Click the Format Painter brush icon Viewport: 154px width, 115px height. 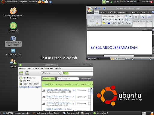(97, 23)
